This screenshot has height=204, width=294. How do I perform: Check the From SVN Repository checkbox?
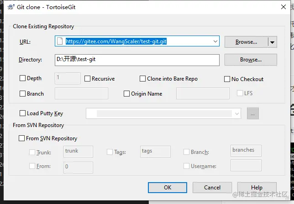pos(21,138)
